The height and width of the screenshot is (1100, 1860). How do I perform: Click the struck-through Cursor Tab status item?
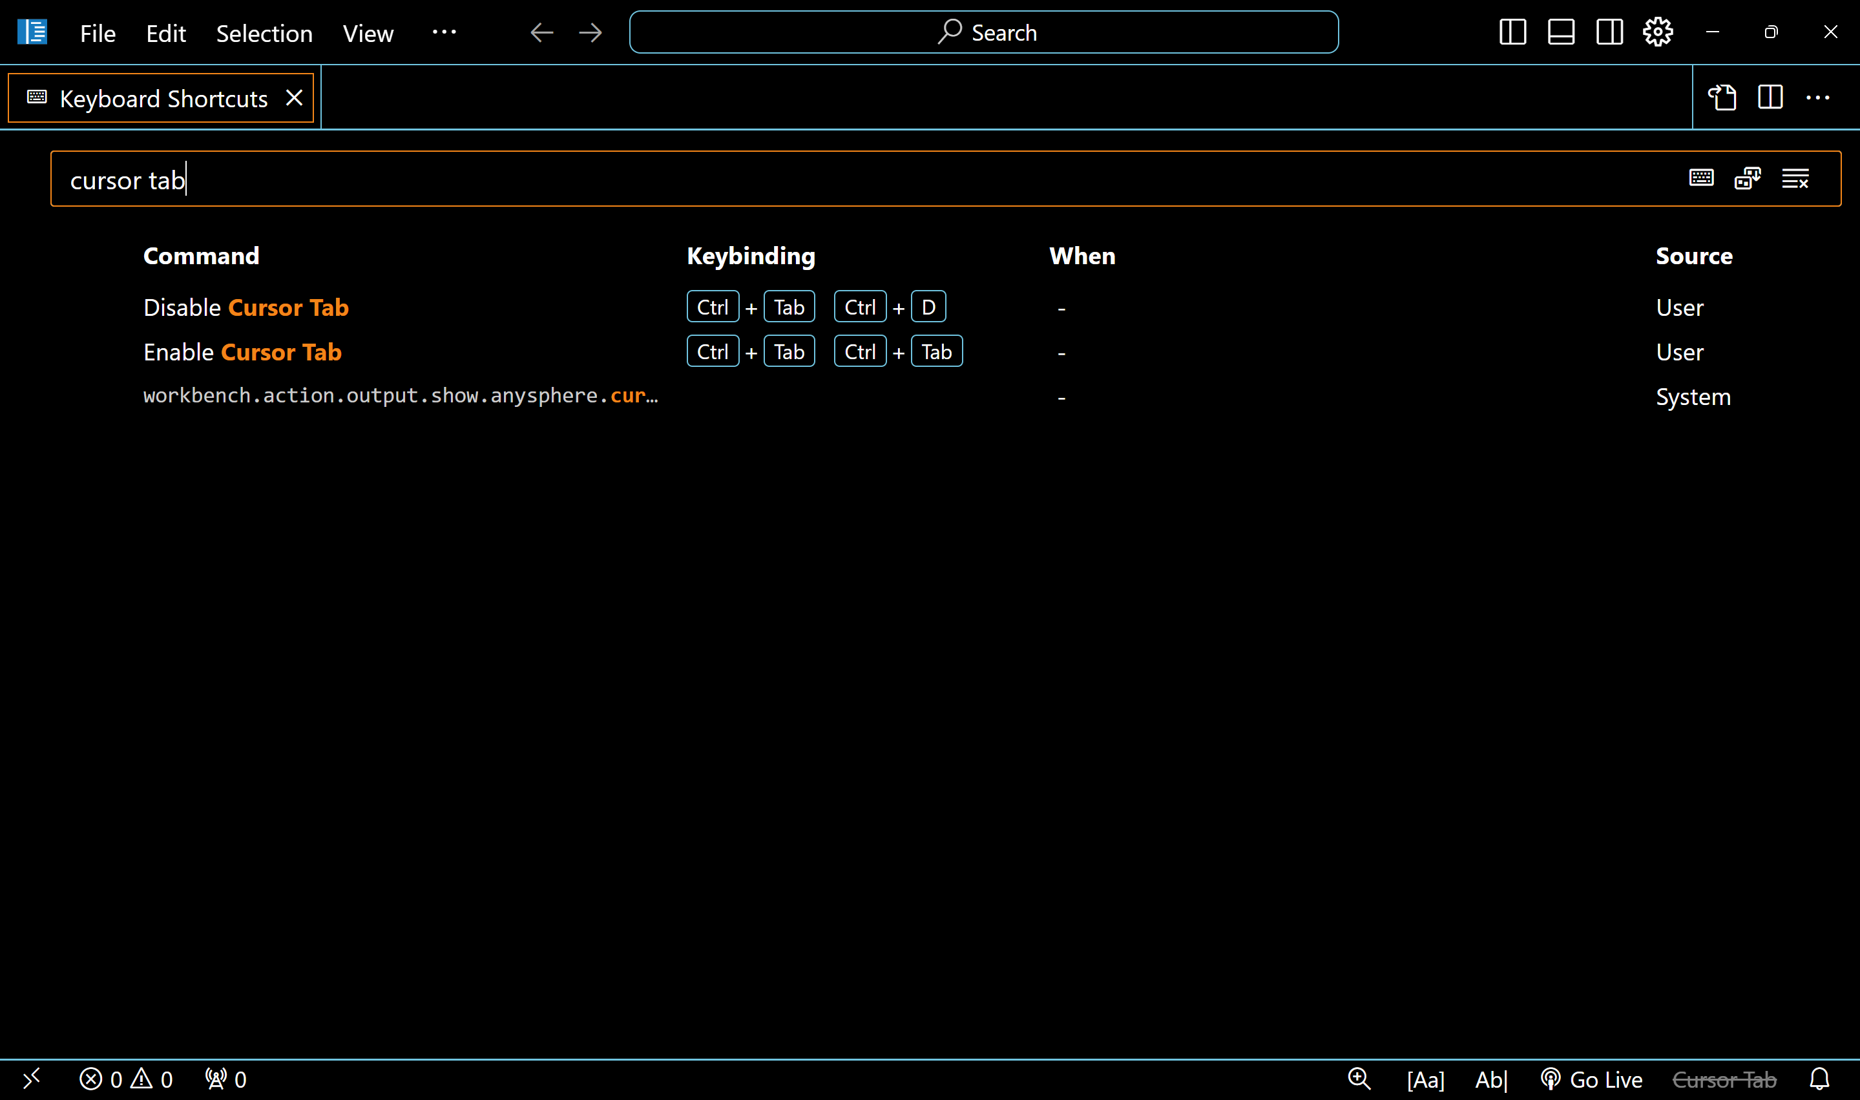tap(1724, 1080)
